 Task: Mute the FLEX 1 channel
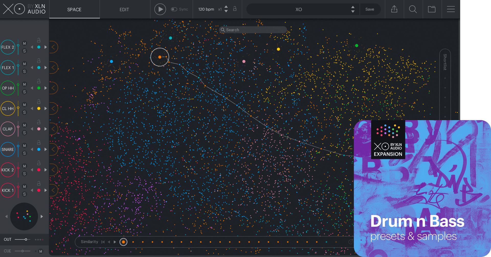[x=25, y=64]
